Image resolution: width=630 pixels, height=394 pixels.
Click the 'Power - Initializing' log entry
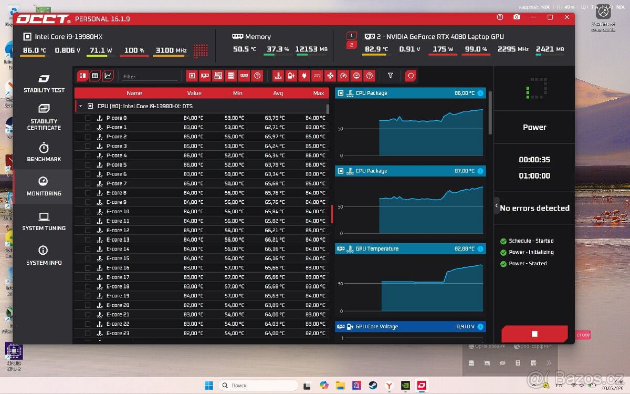coord(531,252)
